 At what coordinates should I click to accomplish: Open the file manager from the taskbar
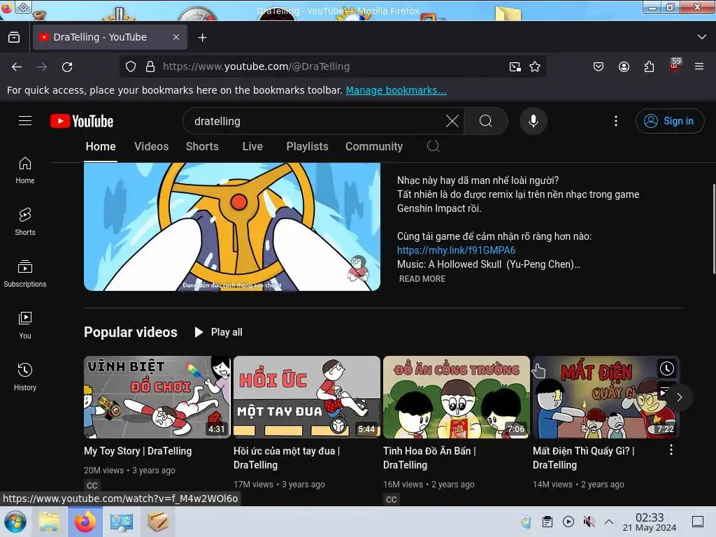pos(49,522)
